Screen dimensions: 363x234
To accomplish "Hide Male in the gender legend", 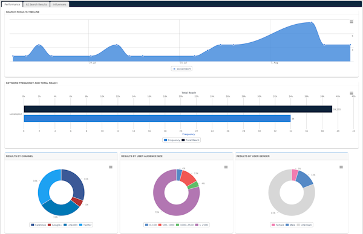I will tap(290, 225).
